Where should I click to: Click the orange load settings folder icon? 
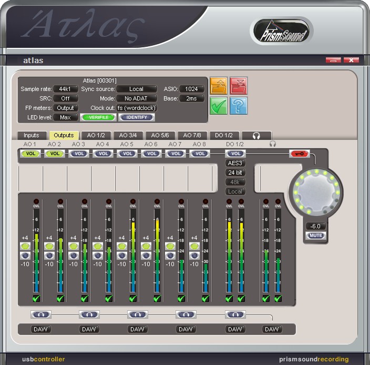[x=219, y=86]
